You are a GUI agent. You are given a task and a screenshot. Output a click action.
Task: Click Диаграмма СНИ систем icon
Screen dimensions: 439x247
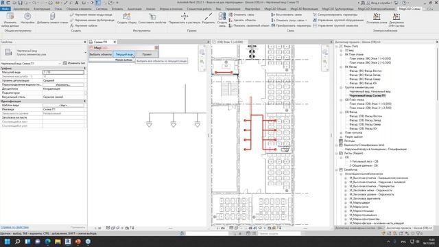tap(396, 20)
